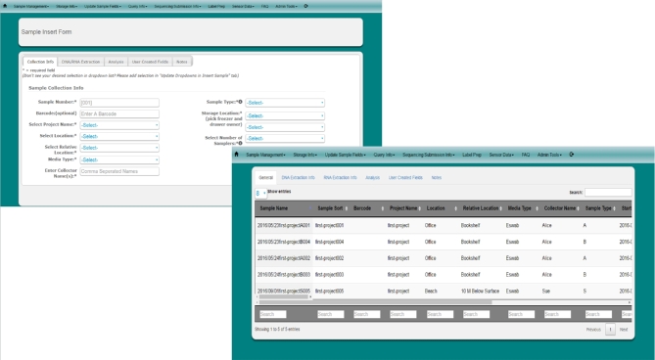Open the upper Storage Location dropdown
Image resolution: width=655 pixels, height=360 pixels.
285,115
